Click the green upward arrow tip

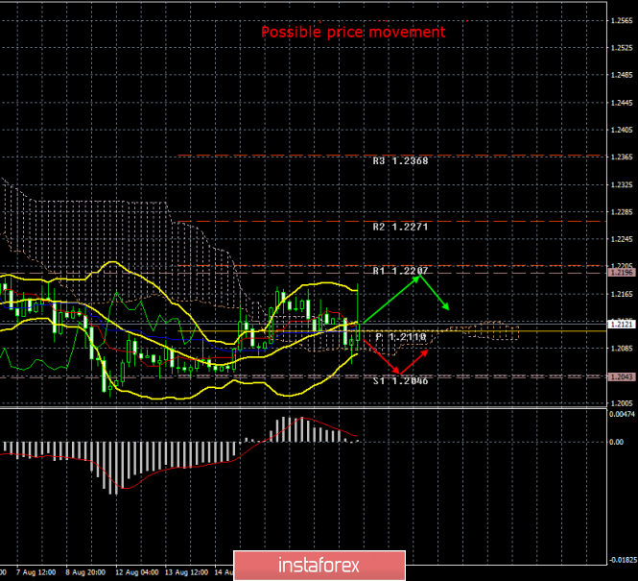[x=419, y=277]
